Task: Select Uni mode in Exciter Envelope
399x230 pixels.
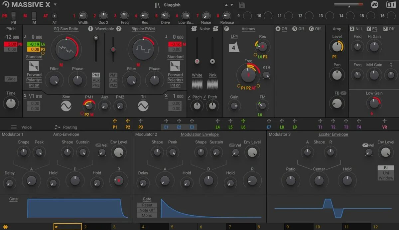Action: (386, 173)
